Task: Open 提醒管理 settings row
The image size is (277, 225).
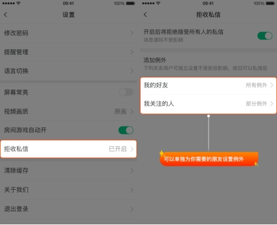Action: coord(68,52)
